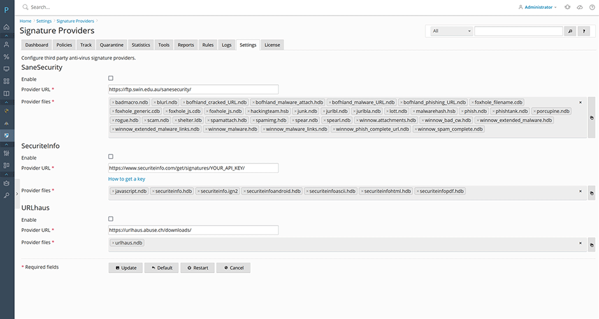The height and width of the screenshot is (319, 599).
Task: Clear all URLhaus provider files
Action: [581, 243]
